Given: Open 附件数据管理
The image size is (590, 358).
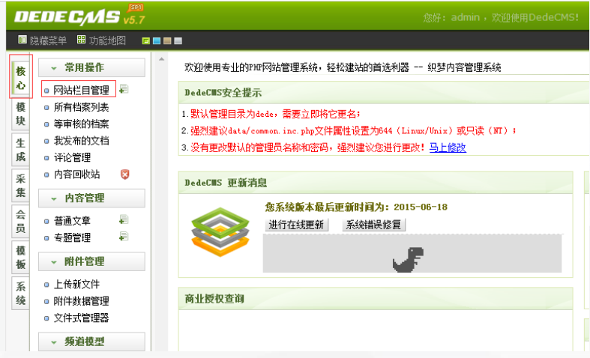Looking at the screenshot, I should (81, 301).
